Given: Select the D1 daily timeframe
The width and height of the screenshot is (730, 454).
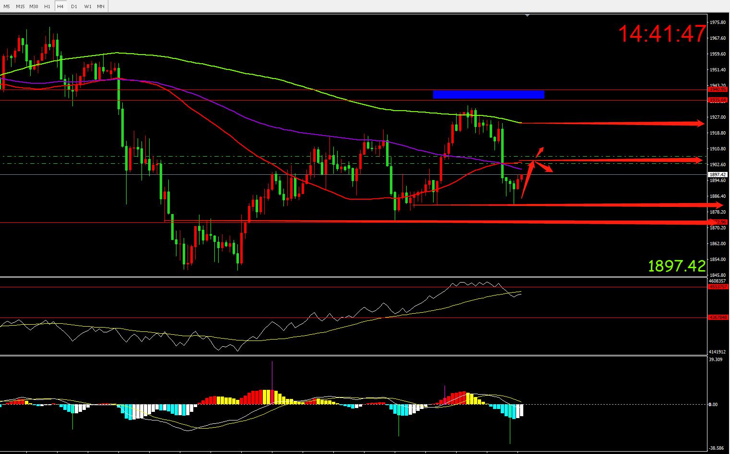Looking at the screenshot, I should (74, 6).
